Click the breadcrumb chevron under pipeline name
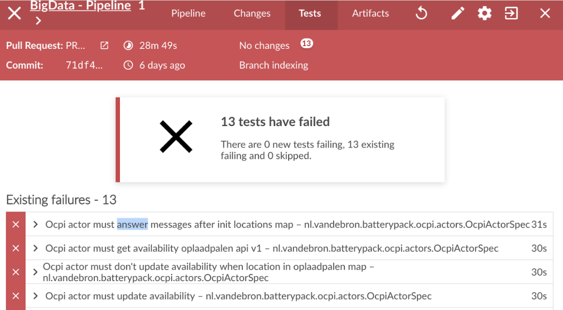 pyautogui.click(x=39, y=21)
